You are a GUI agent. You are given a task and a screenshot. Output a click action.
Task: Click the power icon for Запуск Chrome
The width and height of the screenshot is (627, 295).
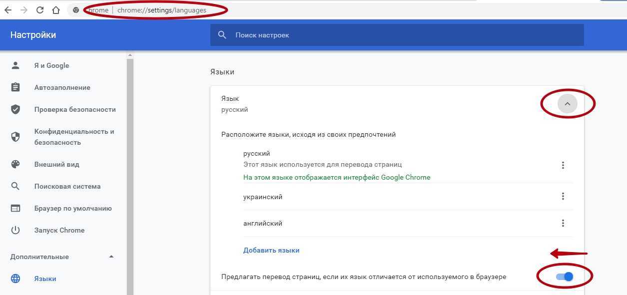[x=15, y=230]
